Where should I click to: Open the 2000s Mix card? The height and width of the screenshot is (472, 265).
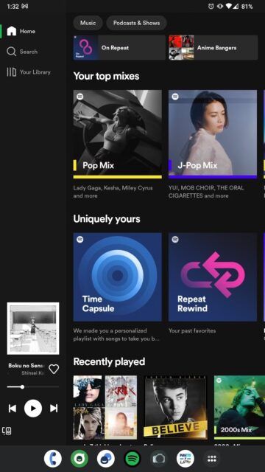click(x=239, y=407)
